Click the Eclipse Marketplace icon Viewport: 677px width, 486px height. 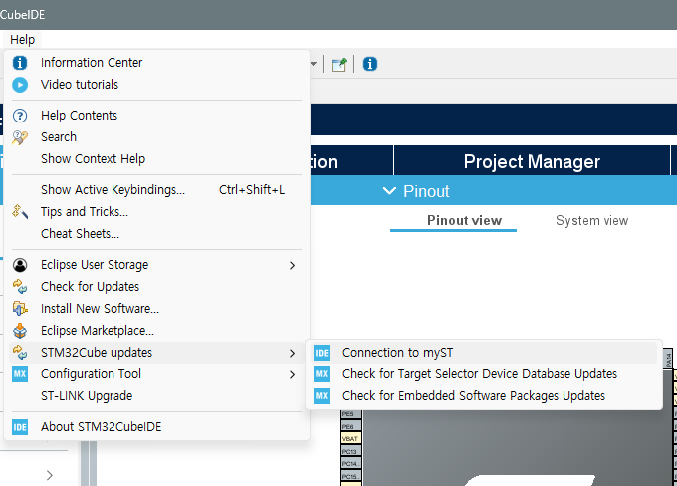[20, 331]
